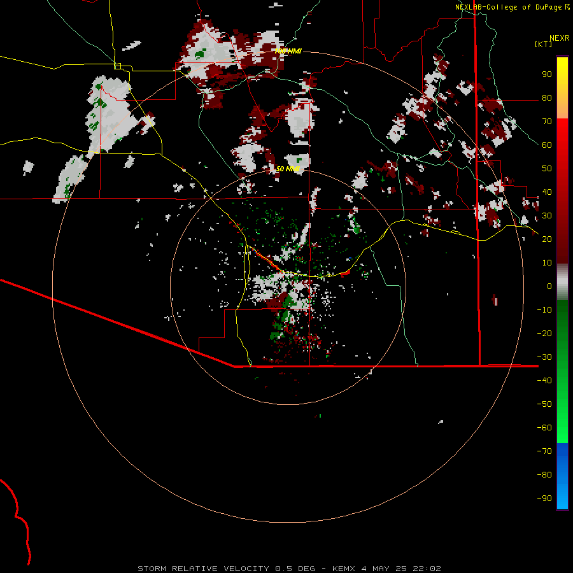Click the positive 20 knots scale label
The image size is (573, 573).
pos(547,239)
